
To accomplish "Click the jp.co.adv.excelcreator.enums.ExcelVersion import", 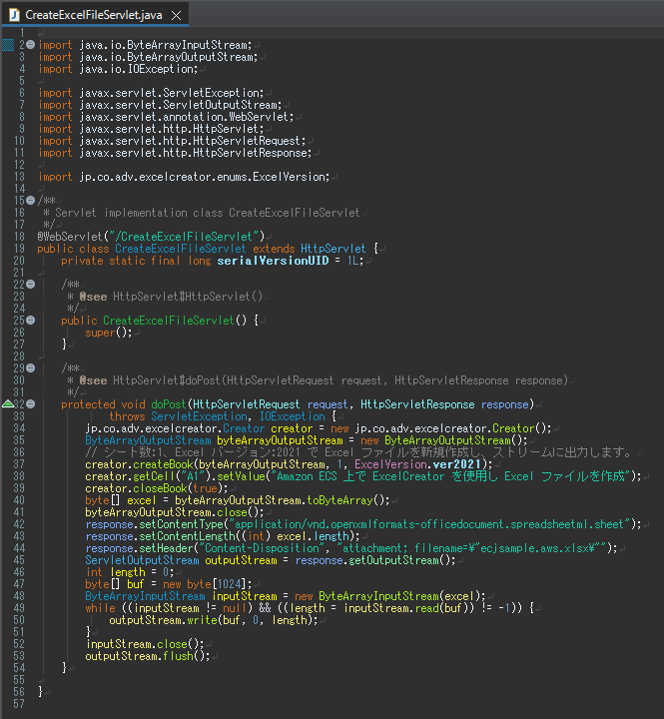I will pos(184,177).
